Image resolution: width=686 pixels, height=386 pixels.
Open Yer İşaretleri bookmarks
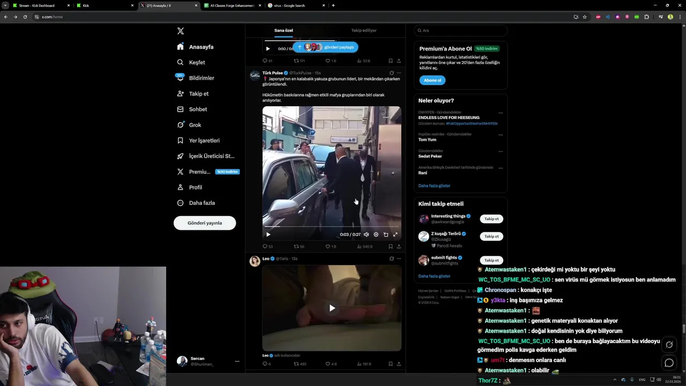(x=198, y=140)
